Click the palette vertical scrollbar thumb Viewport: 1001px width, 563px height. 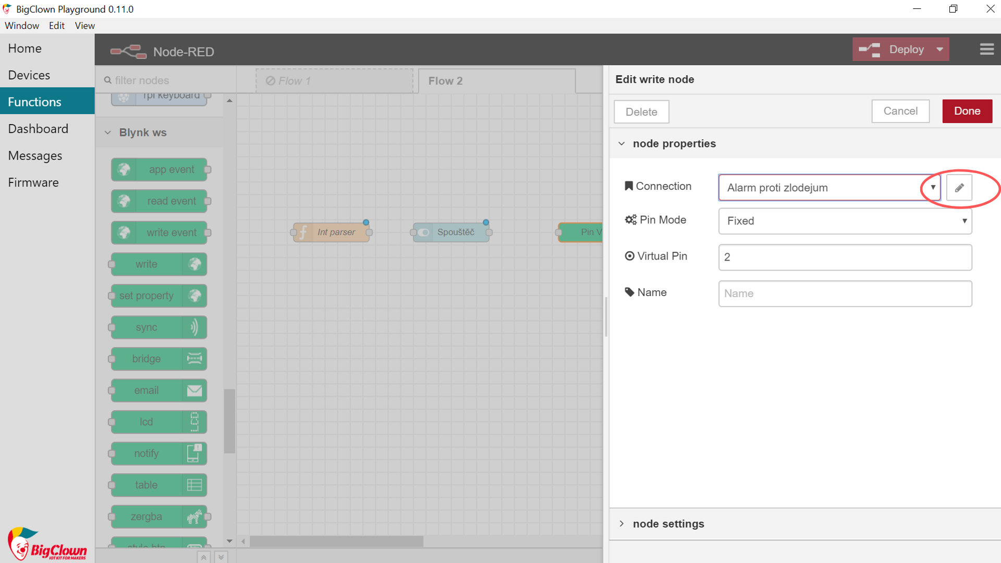click(229, 421)
